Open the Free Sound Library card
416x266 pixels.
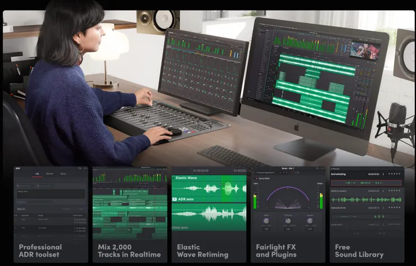pos(367,214)
